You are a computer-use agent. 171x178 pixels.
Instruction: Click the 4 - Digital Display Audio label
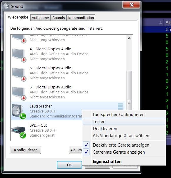tap(50, 49)
